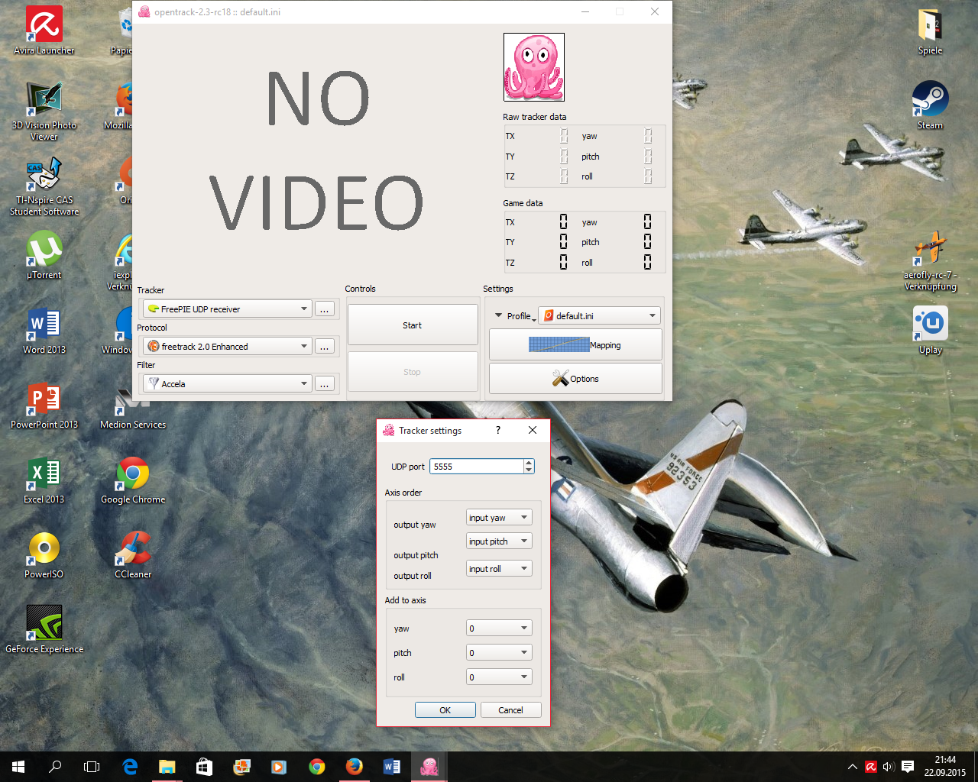Open Firefox from the taskbar
Image resolution: width=978 pixels, height=782 pixels.
click(x=354, y=767)
